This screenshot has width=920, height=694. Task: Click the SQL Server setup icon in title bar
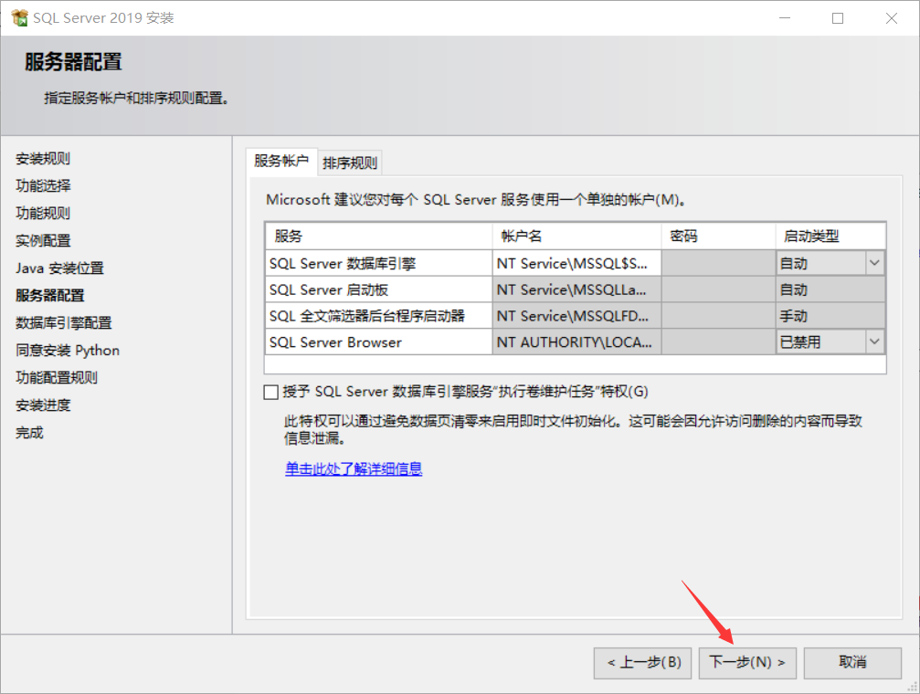[x=20, y=17]
